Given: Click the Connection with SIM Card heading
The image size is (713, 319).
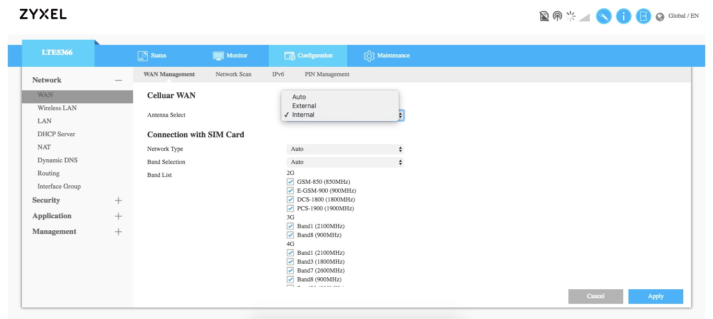Looking at the screenshot, I should [x=196, y=135].
